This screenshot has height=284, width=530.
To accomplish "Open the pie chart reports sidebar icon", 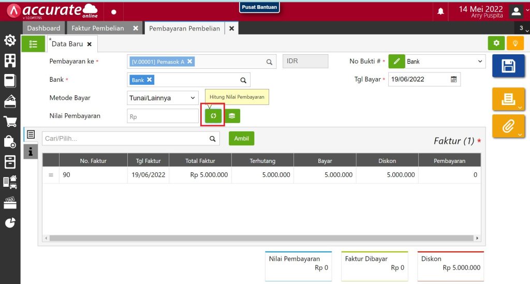I will (10, 222).
